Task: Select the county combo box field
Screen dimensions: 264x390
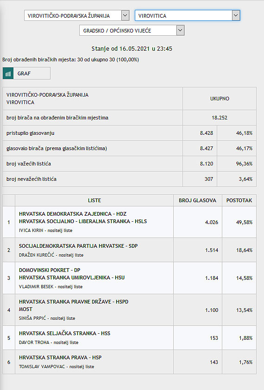Action: [76, 15]
